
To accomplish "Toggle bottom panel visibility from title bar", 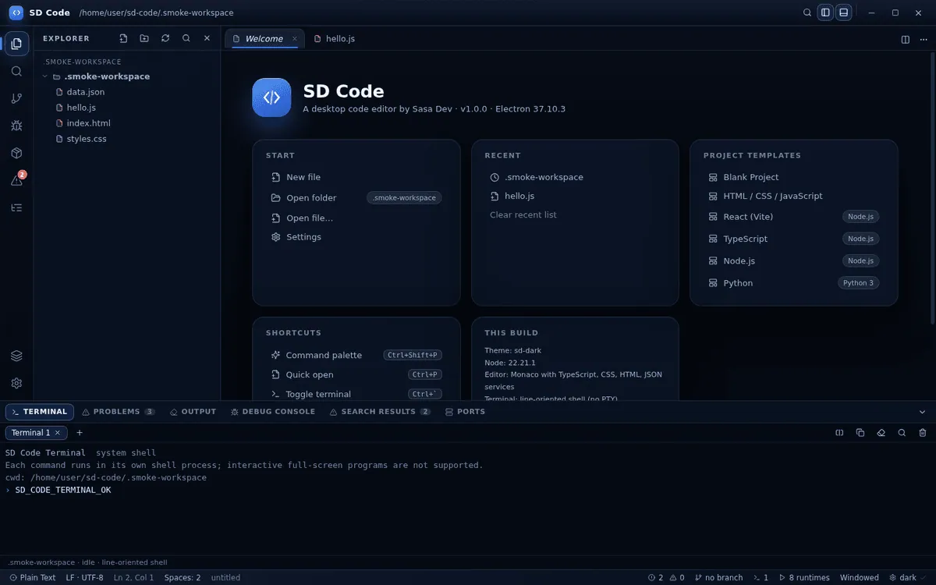I will (x=843, y=12).
